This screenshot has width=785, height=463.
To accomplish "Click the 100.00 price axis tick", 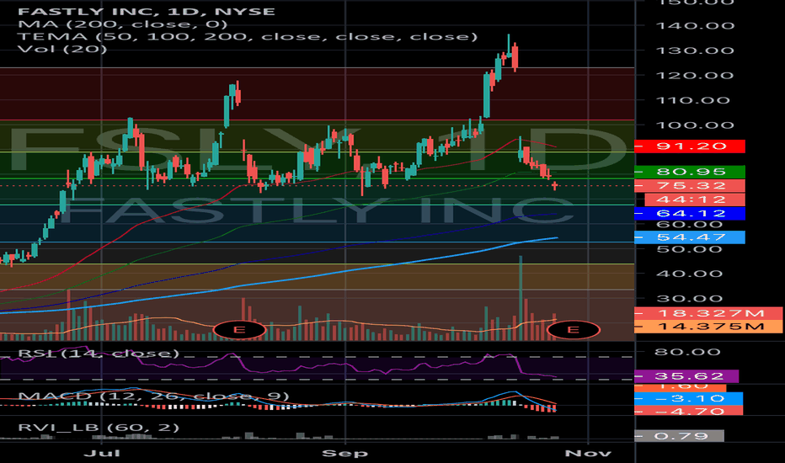I will pyautogui.click(x=695, y=125).
